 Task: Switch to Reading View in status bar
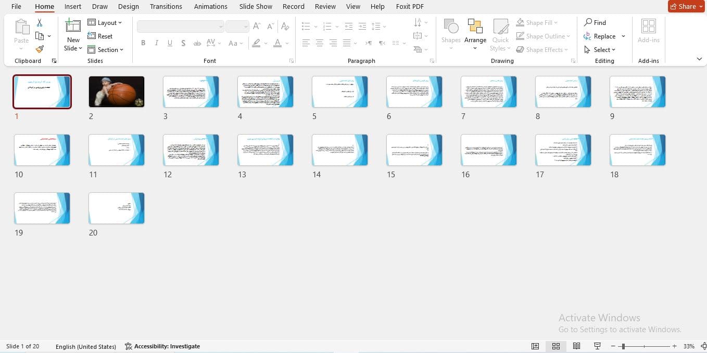[x=576, y=346]
